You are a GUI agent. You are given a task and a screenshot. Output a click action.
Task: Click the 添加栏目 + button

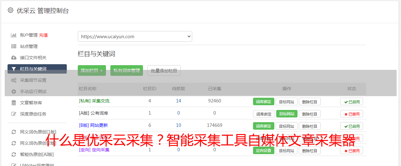coord(92,70)
